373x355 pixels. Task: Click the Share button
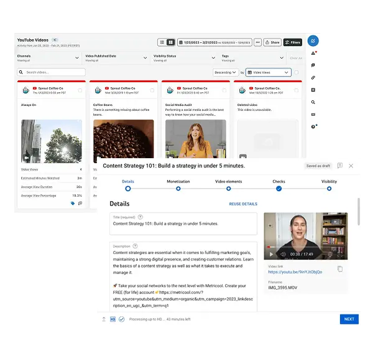[272, 42]
